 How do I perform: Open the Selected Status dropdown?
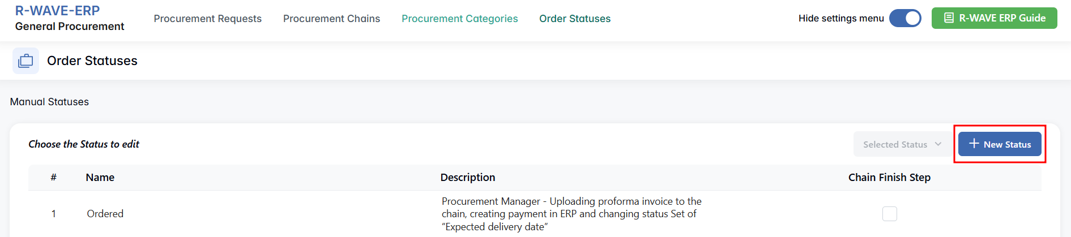901,145
